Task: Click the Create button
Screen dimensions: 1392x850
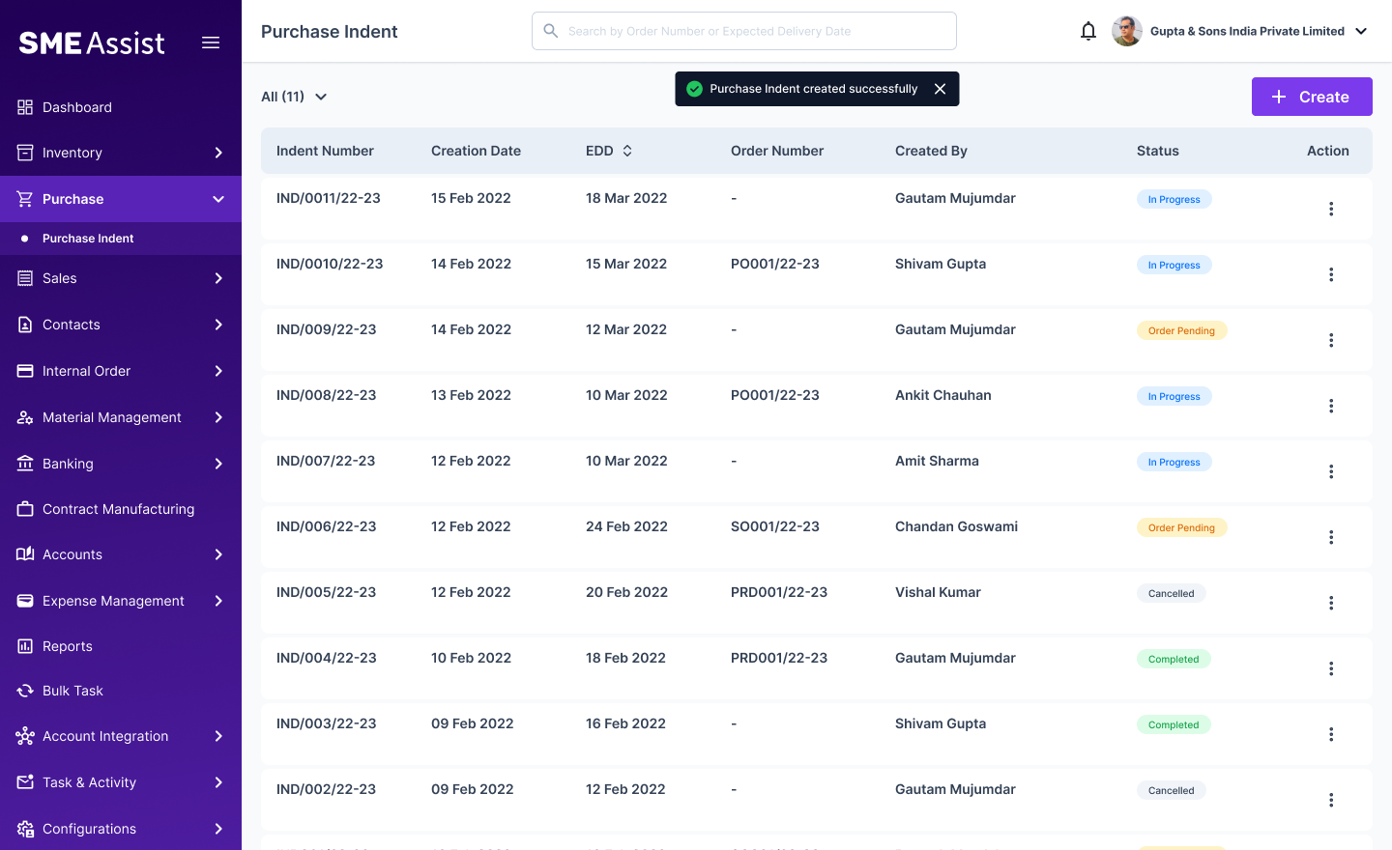Action: click(1312, 97)
